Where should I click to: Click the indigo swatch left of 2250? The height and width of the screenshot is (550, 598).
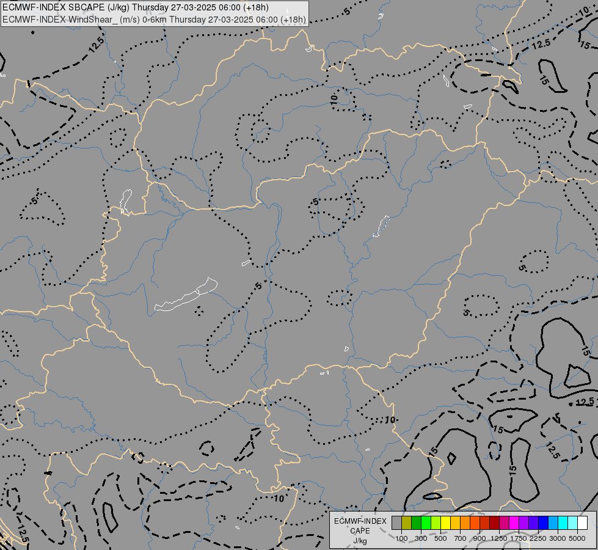533,523
